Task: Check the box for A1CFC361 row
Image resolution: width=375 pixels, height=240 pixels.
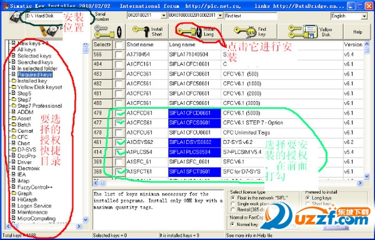Action: 119,74
